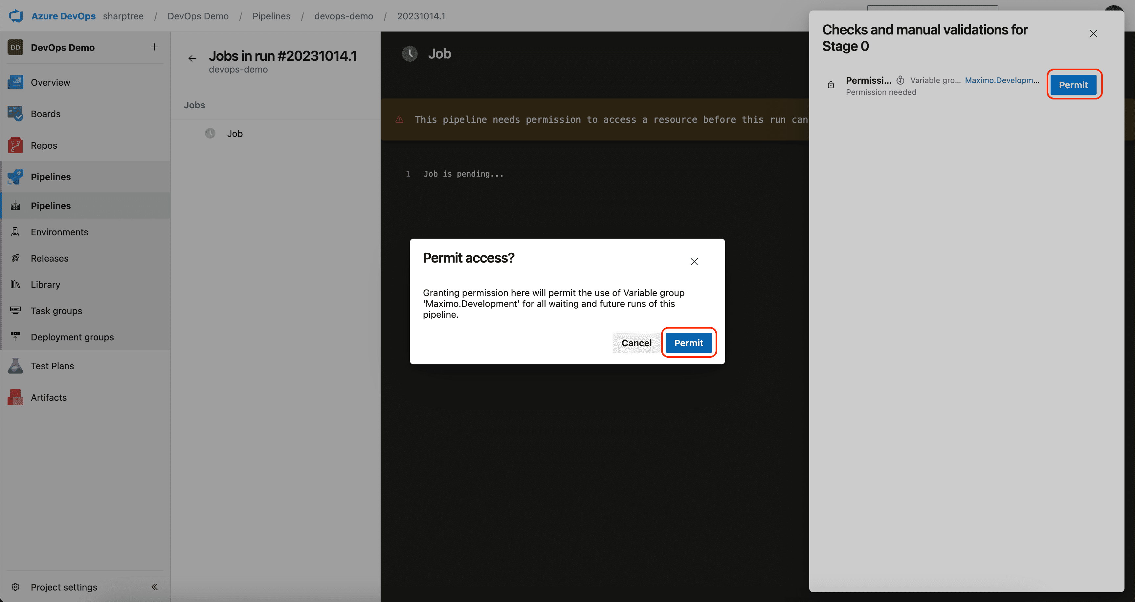Click the clock icon in the Job log header
This screenshot has width=1135, height=602.
(x=410, y=54)
